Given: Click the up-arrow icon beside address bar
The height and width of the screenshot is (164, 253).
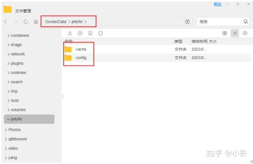Looking at the screenshot, I should point(187,22).
